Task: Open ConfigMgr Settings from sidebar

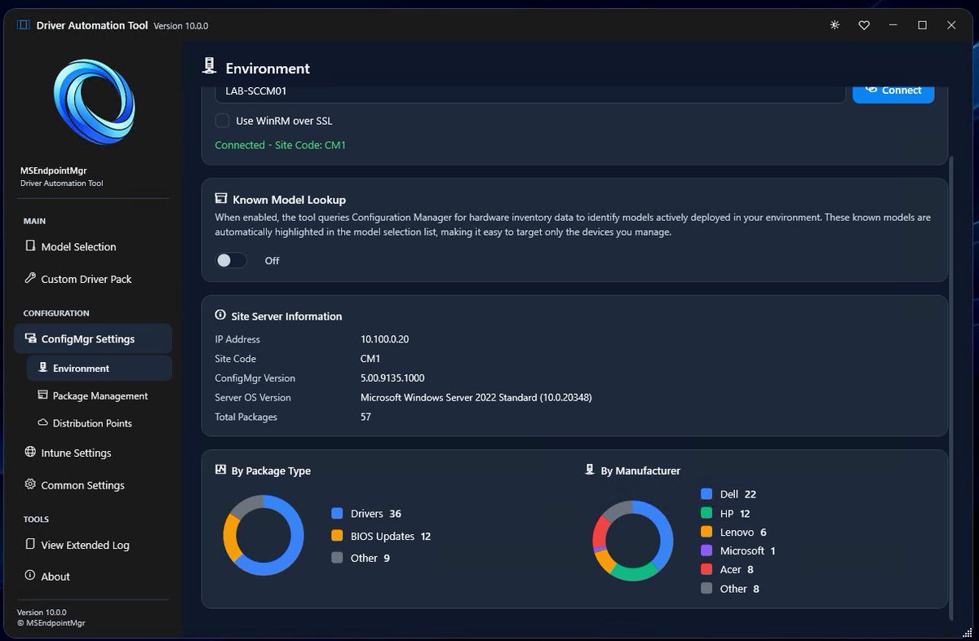Action: point(92,338)
